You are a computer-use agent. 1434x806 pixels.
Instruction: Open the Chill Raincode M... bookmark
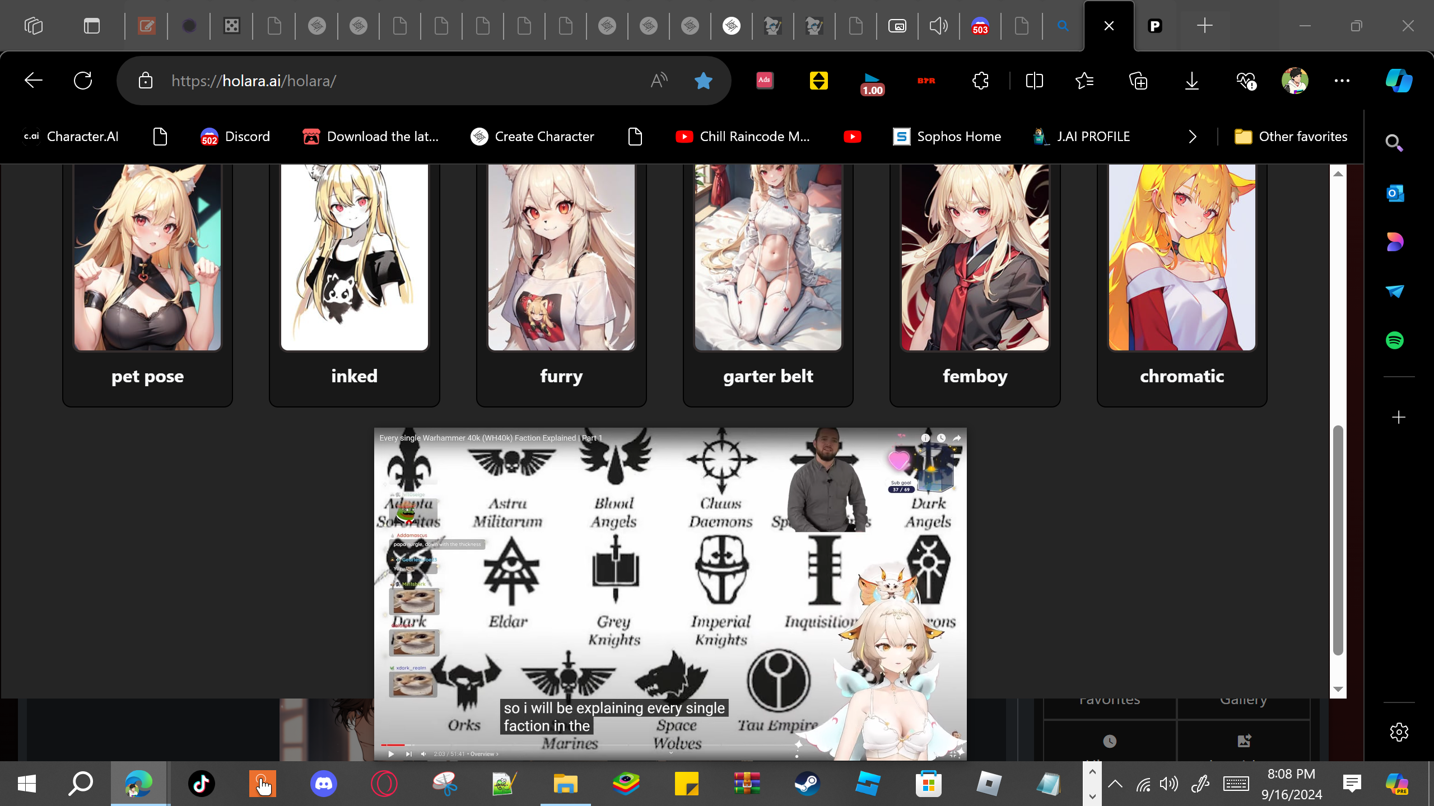(x=743, y=137)
